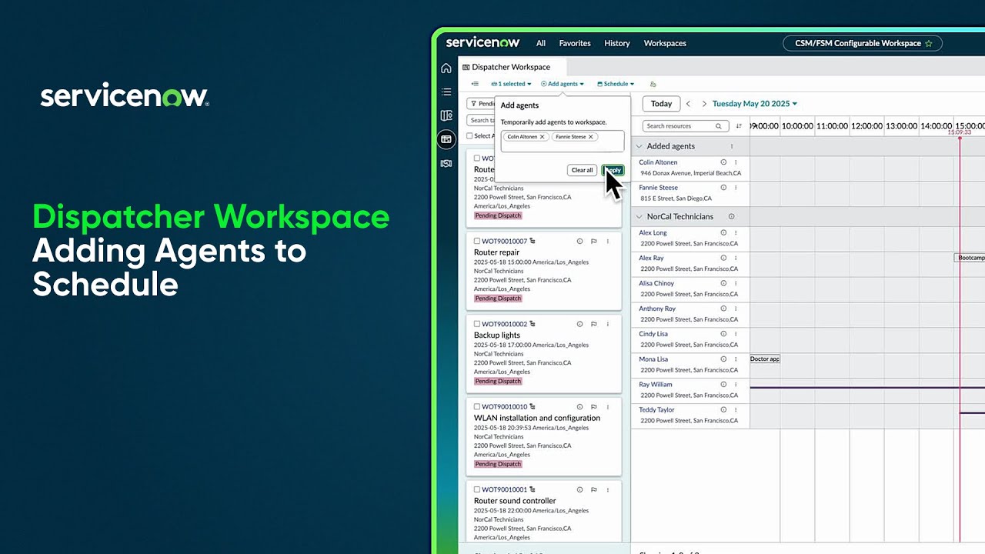Open the kebab menu on the Backup lights card
985x554 pixels.
pos(607,324)
